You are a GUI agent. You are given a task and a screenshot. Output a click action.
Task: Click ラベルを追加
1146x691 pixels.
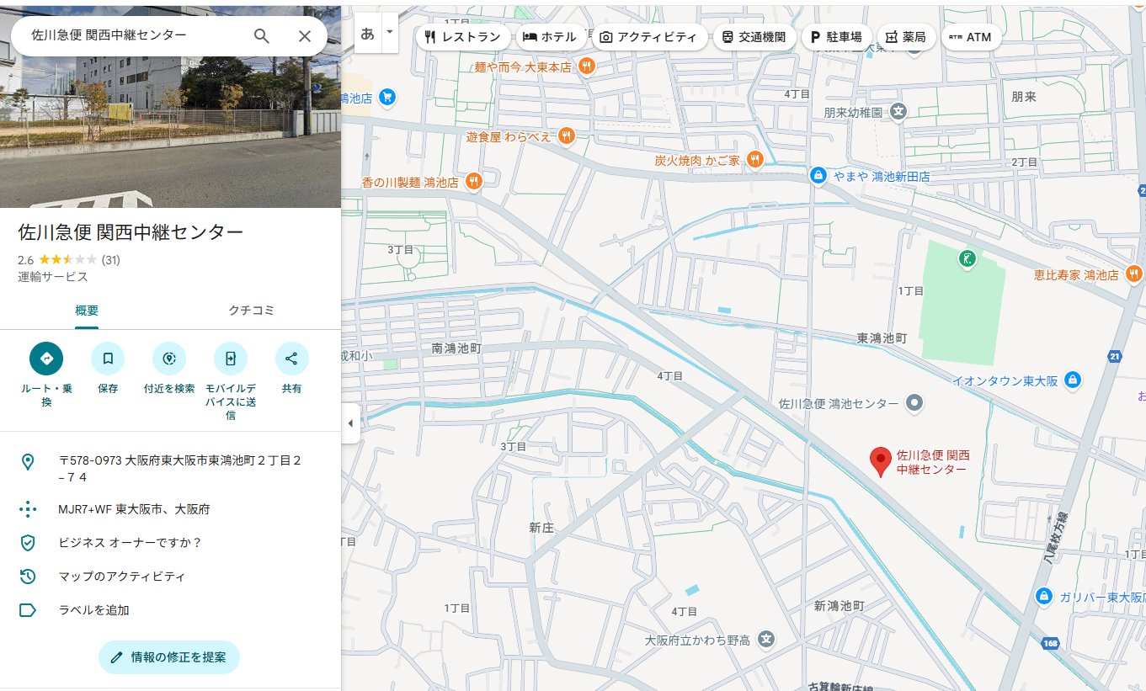pyautogui.click(x=93, y=610)
